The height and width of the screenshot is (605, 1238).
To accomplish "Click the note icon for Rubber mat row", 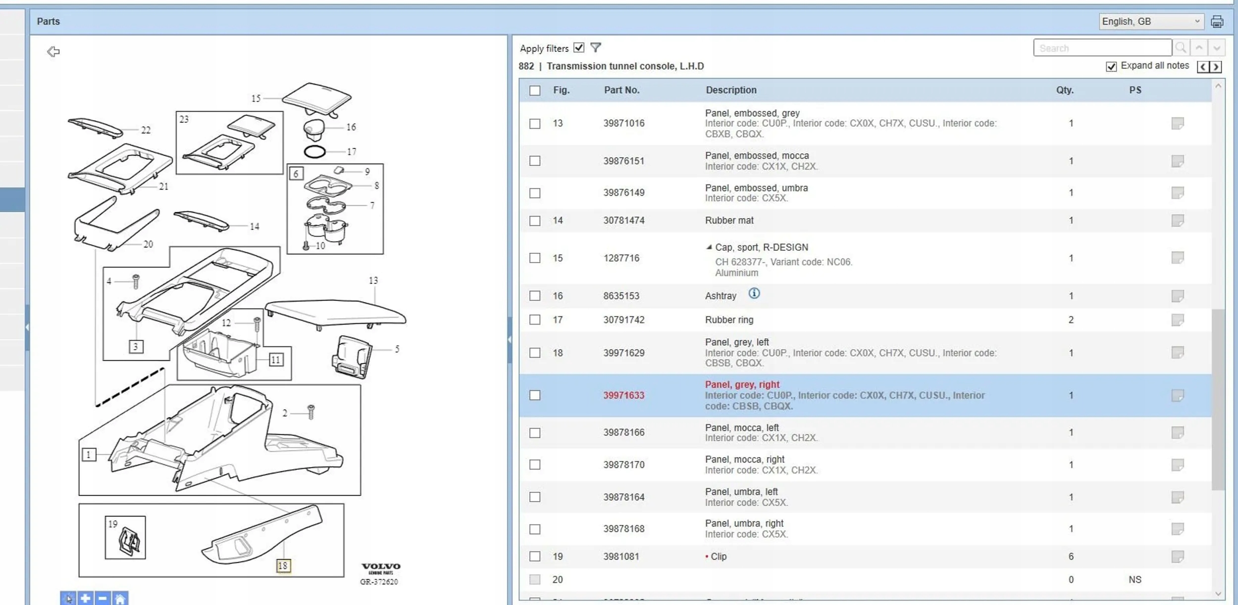I will click(x=1177, y=220).
